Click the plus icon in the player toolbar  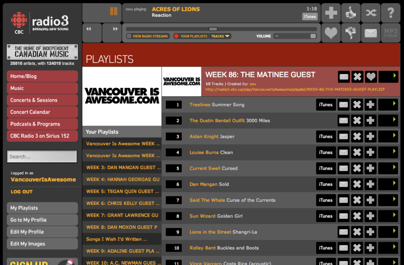pyautogui.click(x=331, y=13)
